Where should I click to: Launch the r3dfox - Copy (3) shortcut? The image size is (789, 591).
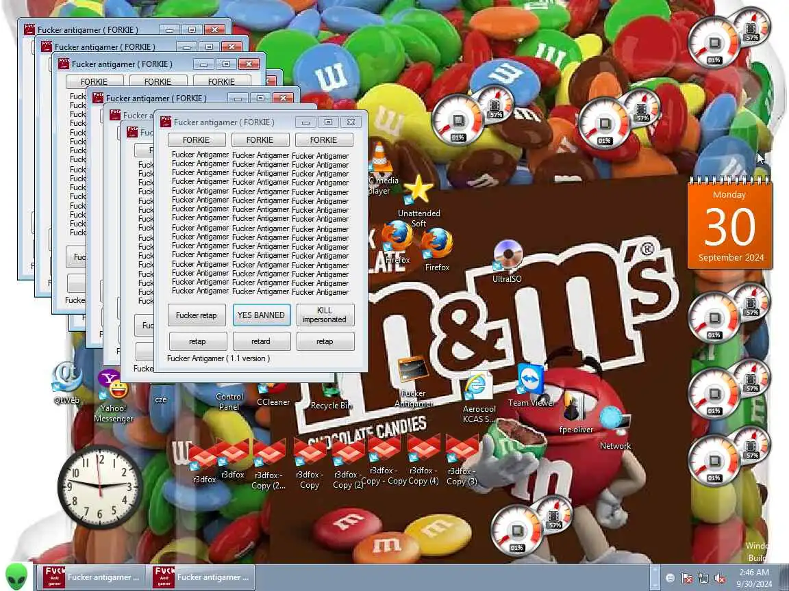(x=462, y=461)
